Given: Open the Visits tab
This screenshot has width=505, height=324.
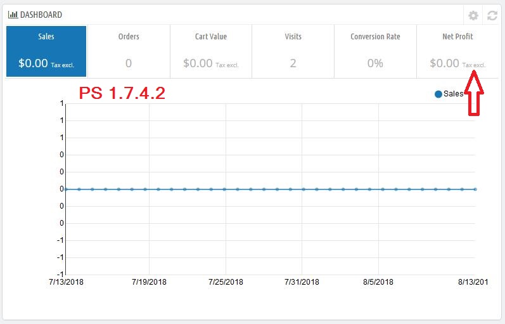Looking at the screenshot, I should pyautogui.click(x=293, y=51).
